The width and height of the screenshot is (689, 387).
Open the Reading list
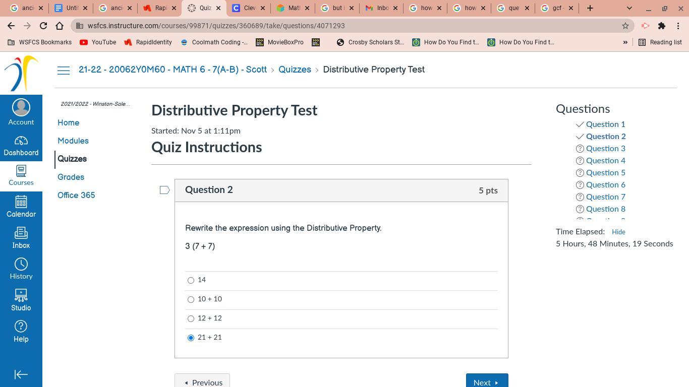[x=660, y=42]
